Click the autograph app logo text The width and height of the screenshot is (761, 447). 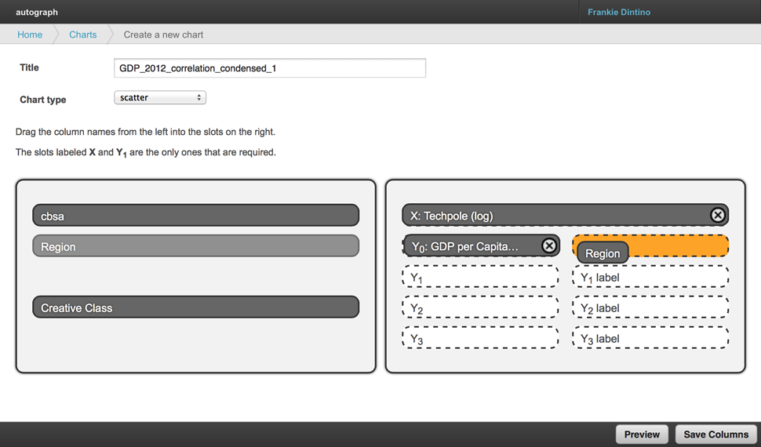pos(37,12)
